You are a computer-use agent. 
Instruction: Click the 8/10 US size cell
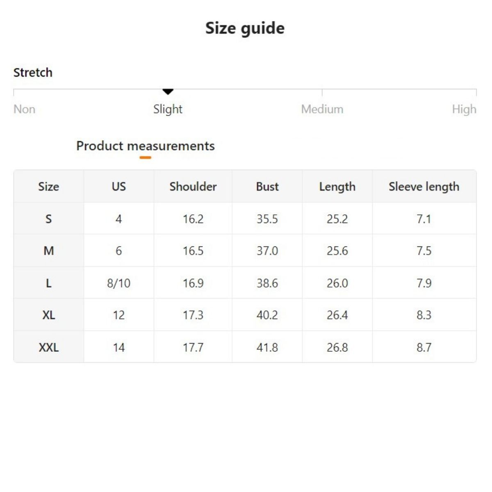coord(118,283)
